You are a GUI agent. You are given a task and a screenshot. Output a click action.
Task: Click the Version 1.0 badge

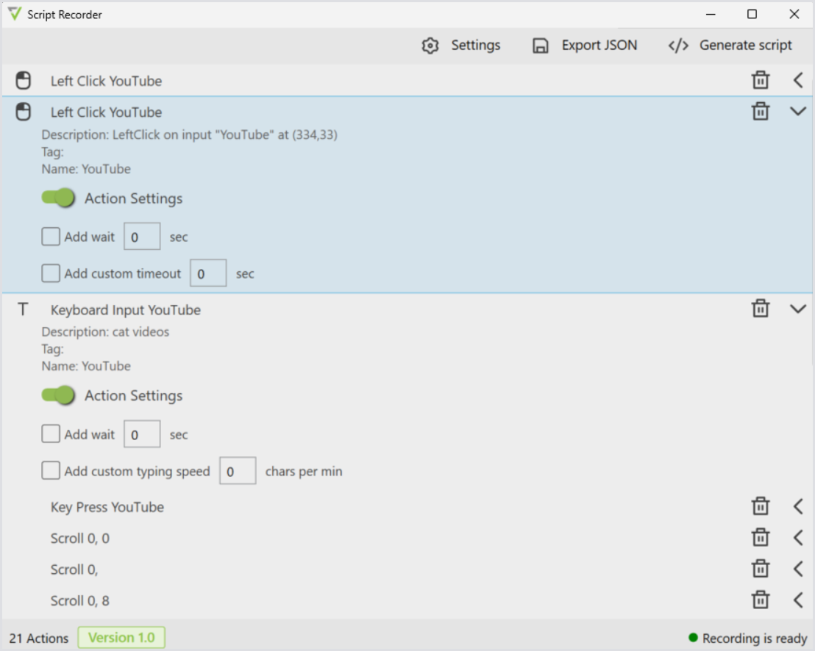coord(121,638)
